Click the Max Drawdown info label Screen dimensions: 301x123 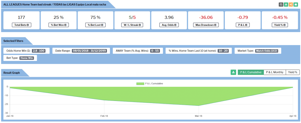(205, 25)
